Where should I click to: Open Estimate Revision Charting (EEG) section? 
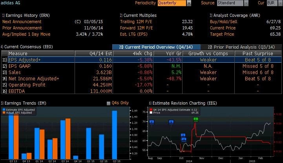(183, 103)
